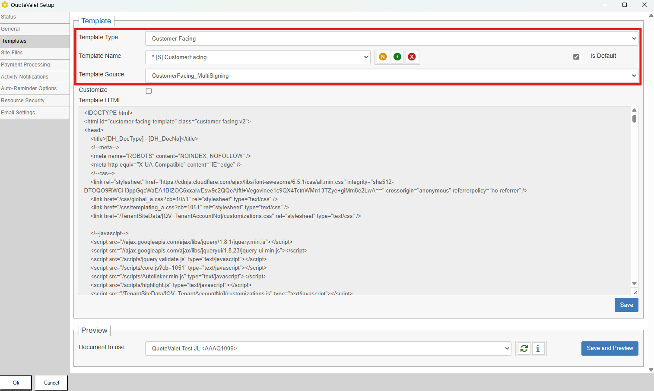654x391 pixels.
Task: Click the "<!DOCTYPE html>" line in the editor
Action: [x=108, y=113]
